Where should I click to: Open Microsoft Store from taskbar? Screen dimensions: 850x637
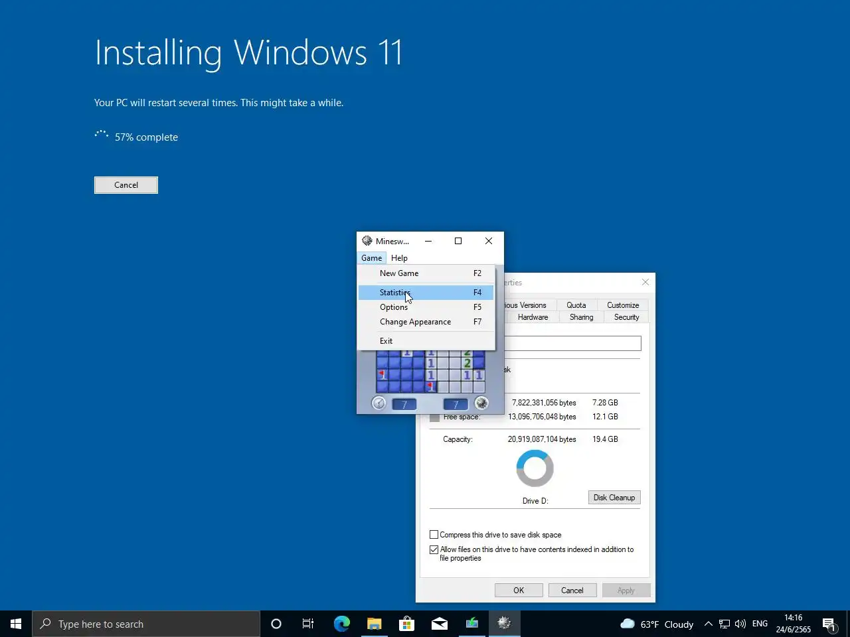[406, 624]
